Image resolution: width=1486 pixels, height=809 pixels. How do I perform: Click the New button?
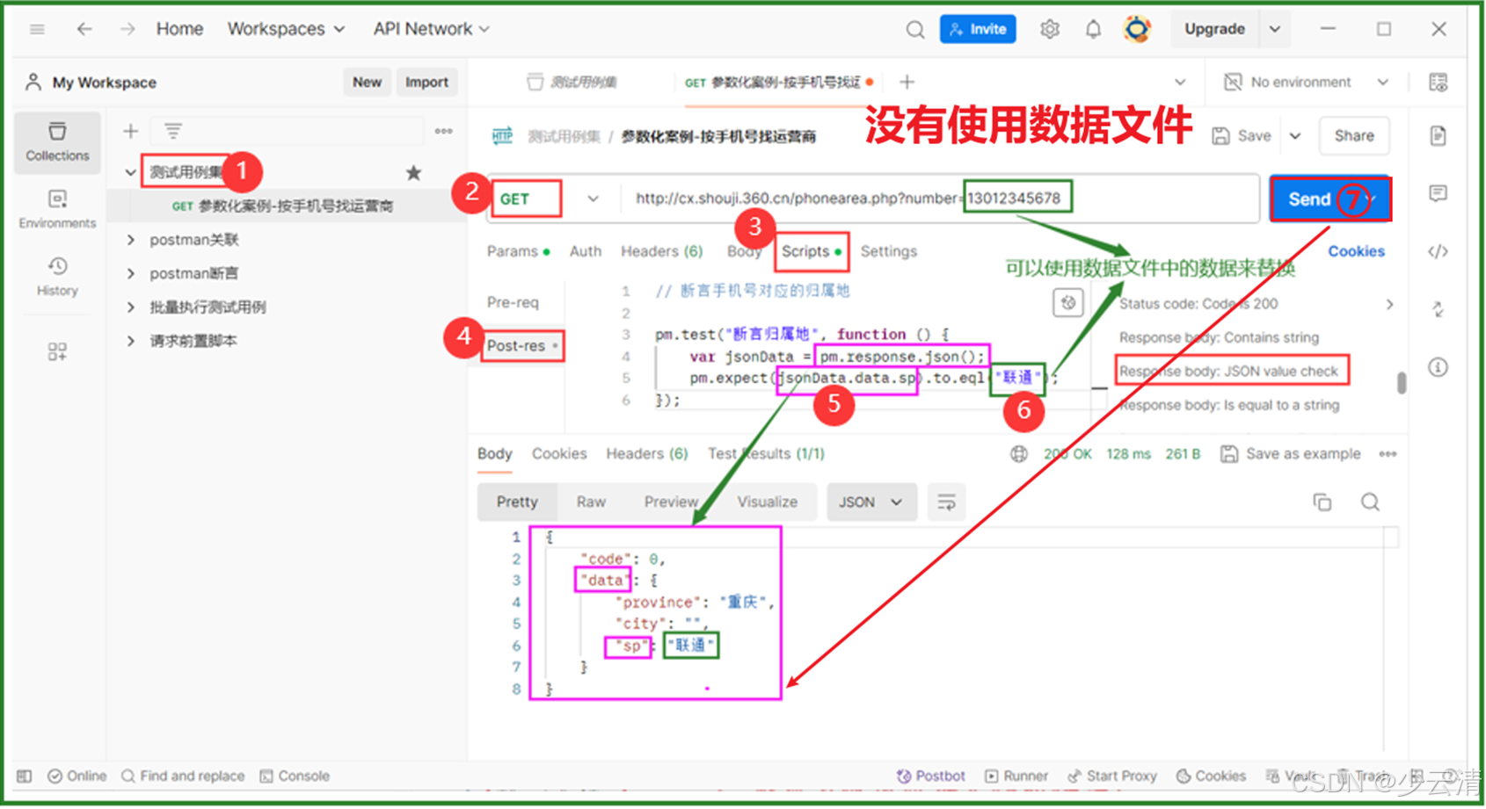[367, 83]
